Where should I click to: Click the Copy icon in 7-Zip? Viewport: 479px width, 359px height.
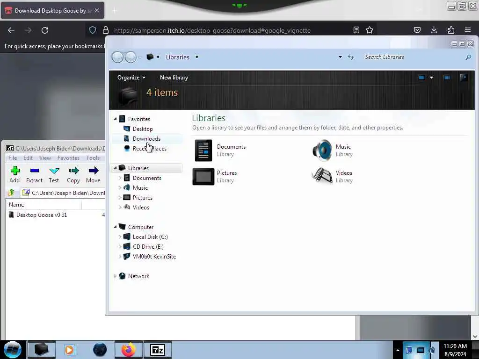73,170
